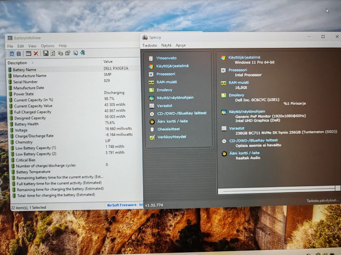Select Number of charge/discharge cycles row

click(x=77, y=165)
